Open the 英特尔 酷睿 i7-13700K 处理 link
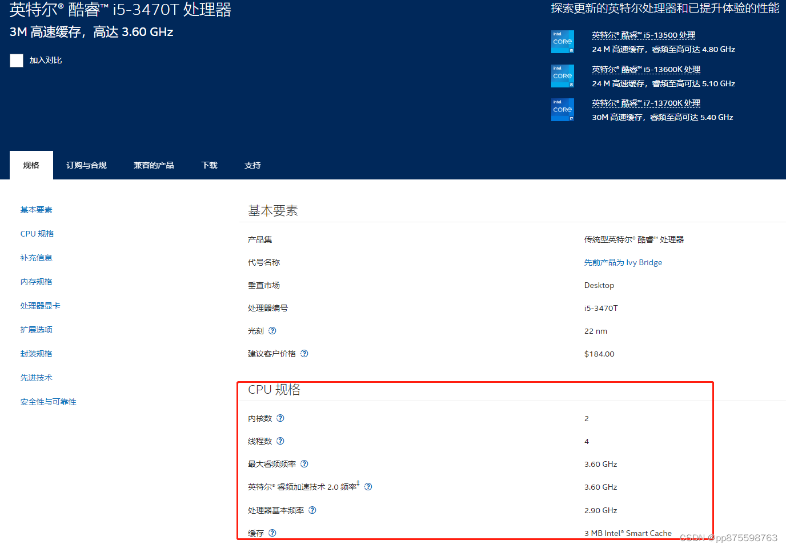The image size is (786, 548). [x=646, y=103]
